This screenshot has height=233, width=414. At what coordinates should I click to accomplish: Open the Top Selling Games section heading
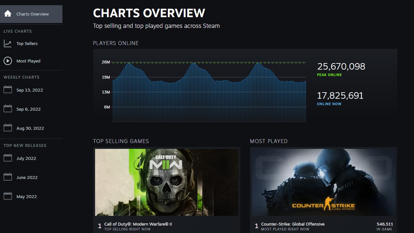[x=121, y=141]
